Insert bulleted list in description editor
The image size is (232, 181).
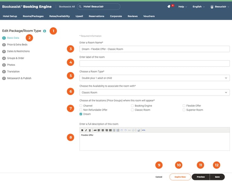pyautogui.click(x=114, y=130)
